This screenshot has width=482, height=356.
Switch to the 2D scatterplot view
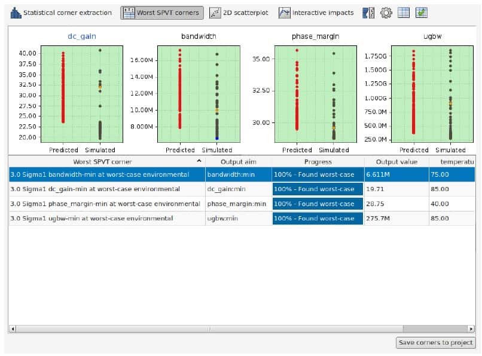click(239, 13)
